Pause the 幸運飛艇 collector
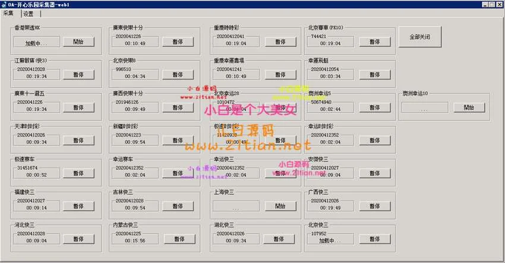Image resolution: width=505 pixels, height=263 pixels. click(374, 75)
